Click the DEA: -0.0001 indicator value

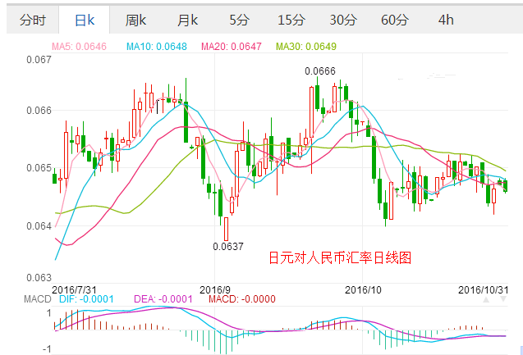click(163, 299)
